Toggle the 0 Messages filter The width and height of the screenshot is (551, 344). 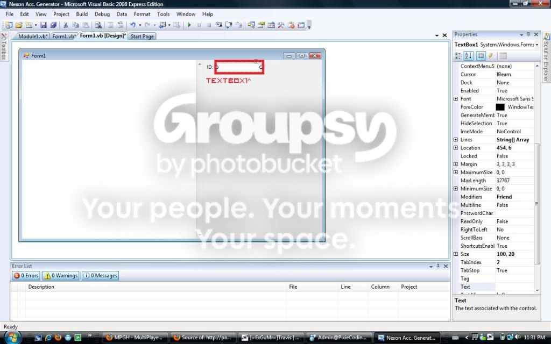pos(100,276)
